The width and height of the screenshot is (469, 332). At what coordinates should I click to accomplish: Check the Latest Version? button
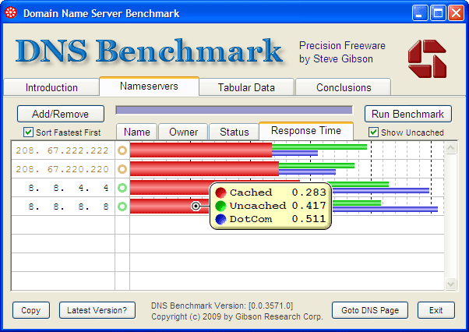click(x=97, y=310)
